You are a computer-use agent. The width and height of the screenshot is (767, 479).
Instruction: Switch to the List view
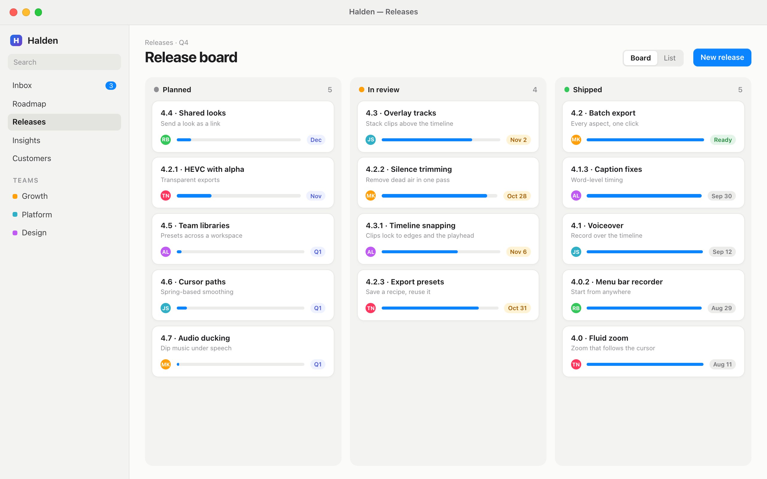pos(669,58)
